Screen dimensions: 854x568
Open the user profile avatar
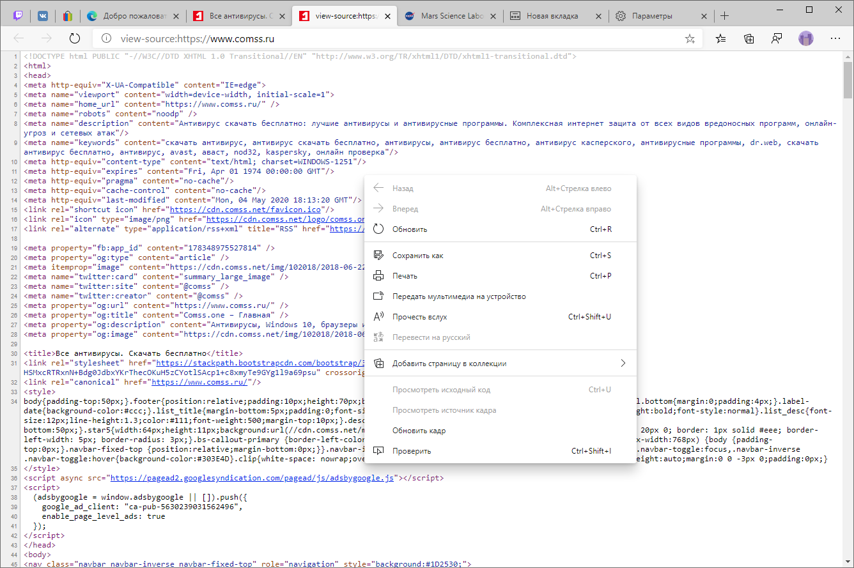click(805, 38)
